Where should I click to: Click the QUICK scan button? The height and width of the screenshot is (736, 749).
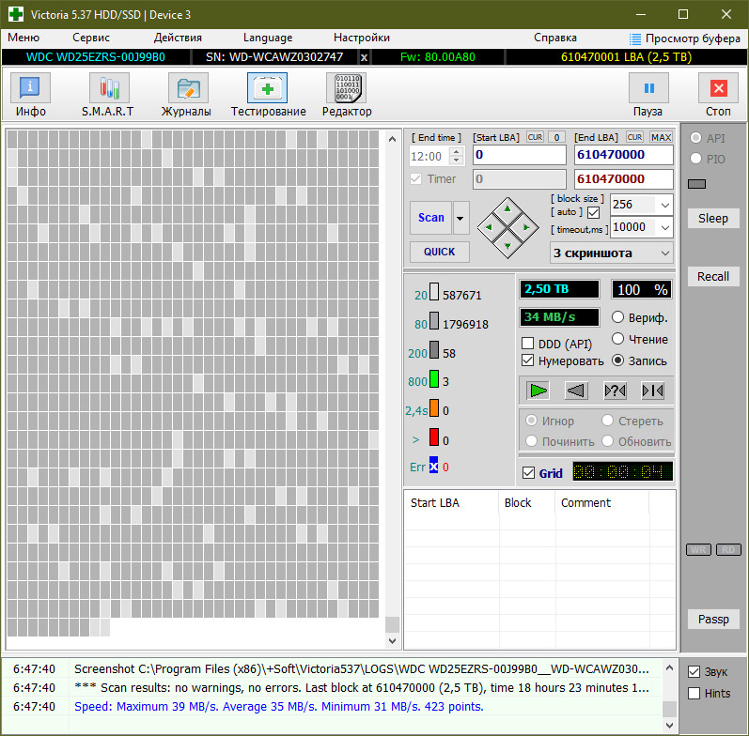[439, 252]
